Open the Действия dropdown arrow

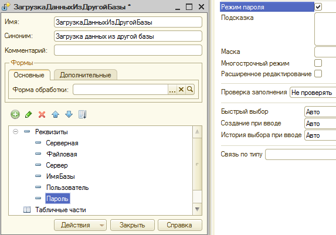[x=102, y=225]
